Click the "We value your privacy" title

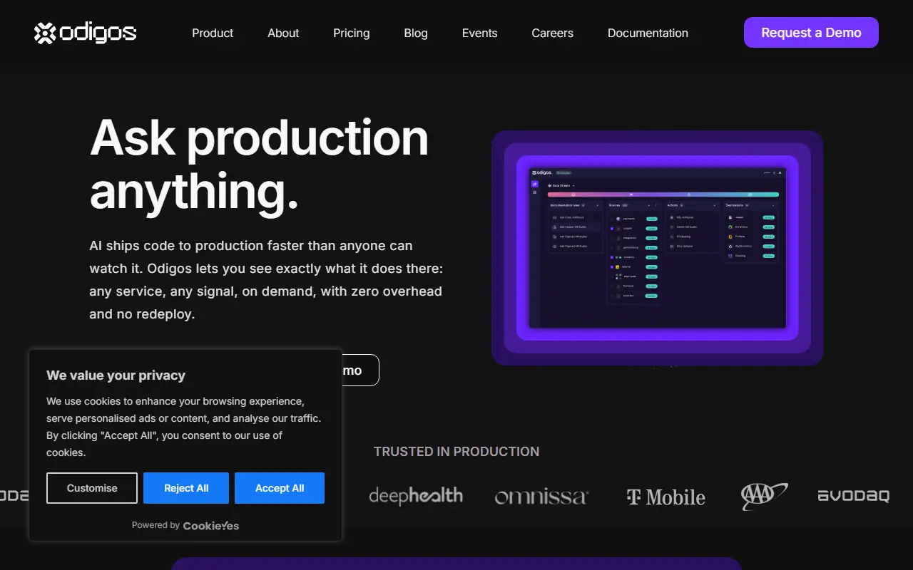pyautogui.click(x=116, y=375)
